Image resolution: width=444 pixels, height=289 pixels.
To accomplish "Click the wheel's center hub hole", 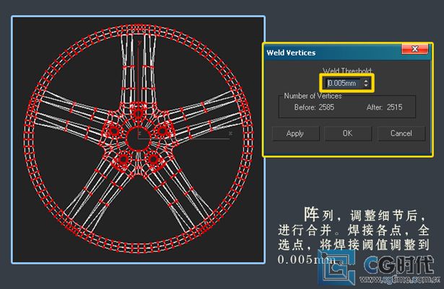I will click(x=137, y=135).
